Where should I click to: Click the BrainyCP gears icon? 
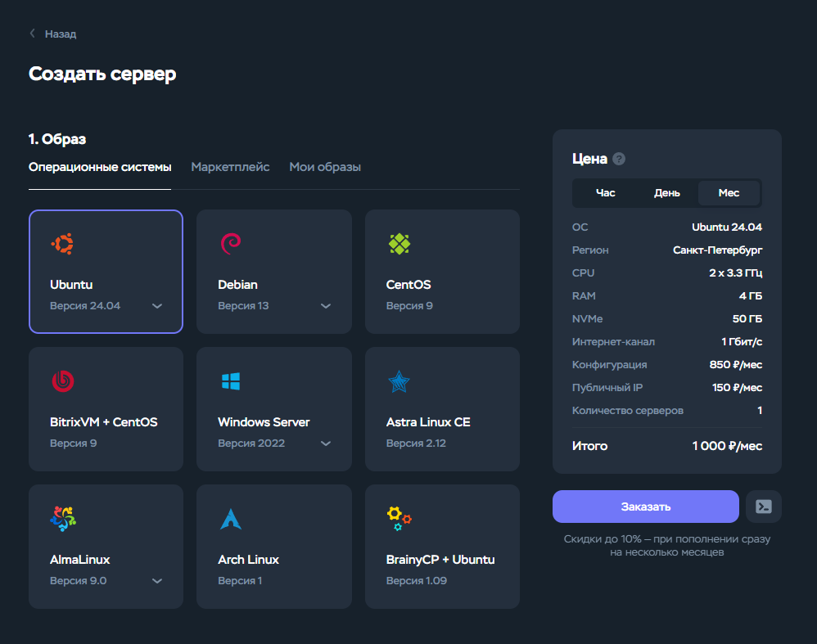tap(398, 518)
